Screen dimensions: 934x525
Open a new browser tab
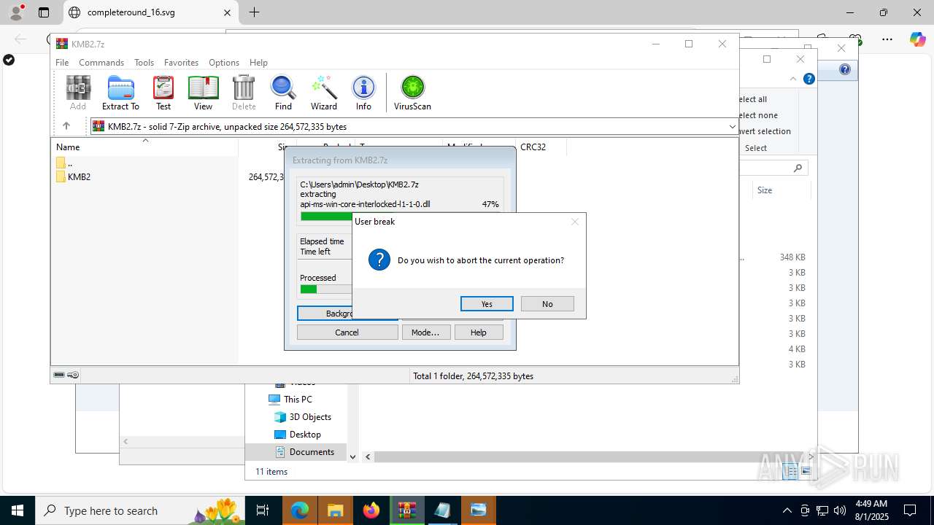click(x=254, y=12)
